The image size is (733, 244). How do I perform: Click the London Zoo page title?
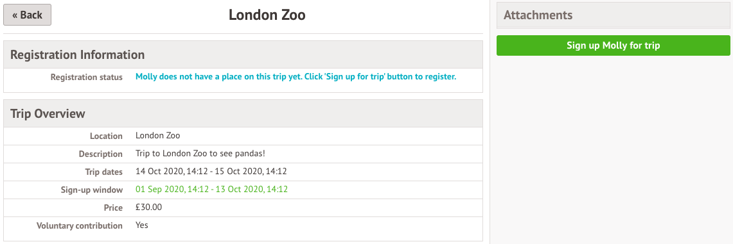267,15
